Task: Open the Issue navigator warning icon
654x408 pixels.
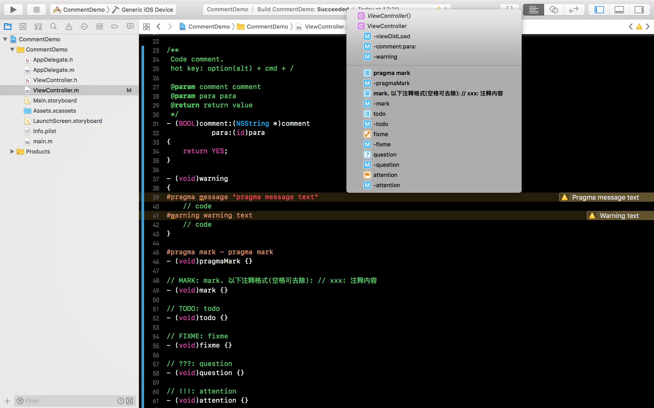Action: point(69,27)
